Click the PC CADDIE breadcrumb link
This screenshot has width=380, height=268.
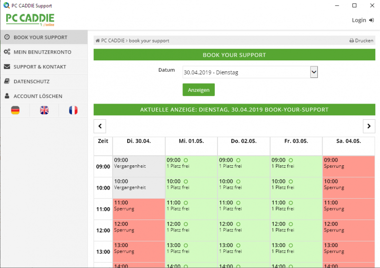pyautogui.click(x=113, y=40)
